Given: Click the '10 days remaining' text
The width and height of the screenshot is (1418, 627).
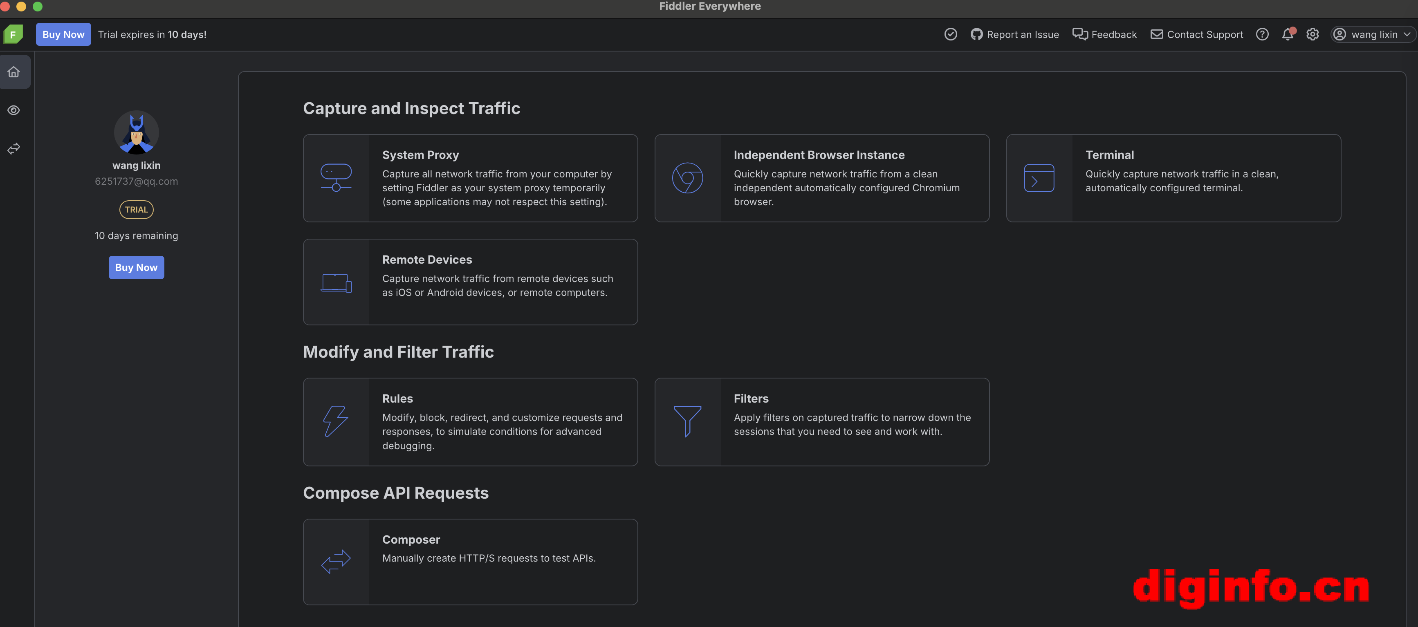Looking at the screenshot, I should (x=137, y=235).
